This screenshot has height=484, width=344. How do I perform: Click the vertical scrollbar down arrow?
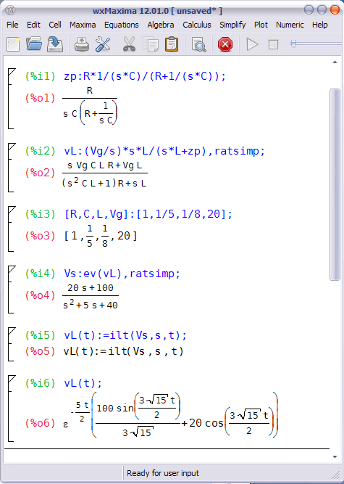[x=335, y=457]
